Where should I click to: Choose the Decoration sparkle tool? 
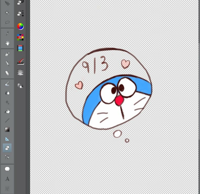tap(7, 102)
